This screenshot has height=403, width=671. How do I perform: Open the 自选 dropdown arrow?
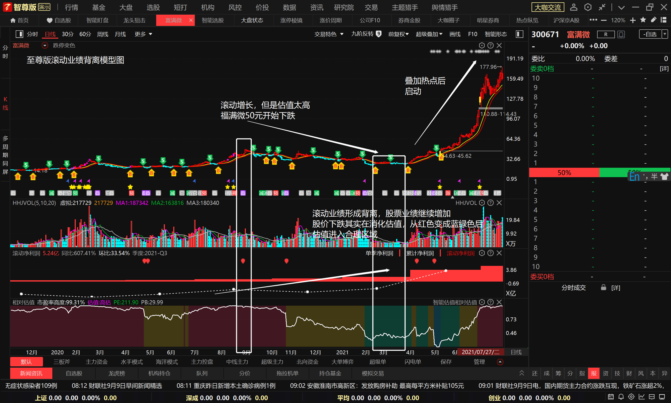click(665, 34)
